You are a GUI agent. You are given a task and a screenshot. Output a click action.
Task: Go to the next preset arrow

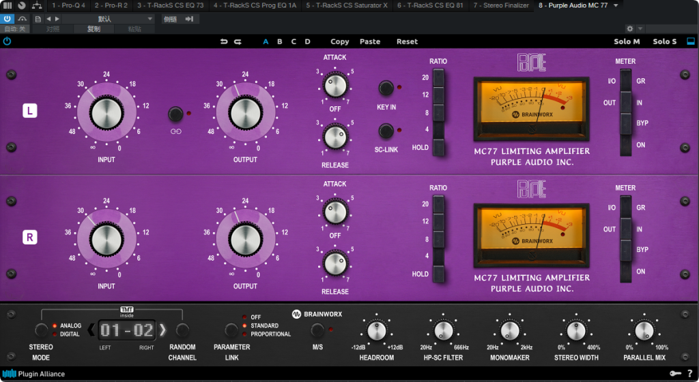tap(57, 19)
